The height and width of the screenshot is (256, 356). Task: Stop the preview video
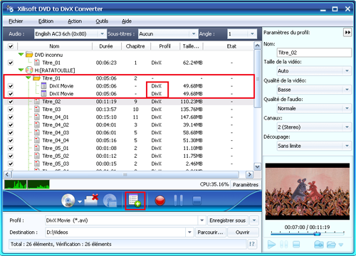point(296,244)
